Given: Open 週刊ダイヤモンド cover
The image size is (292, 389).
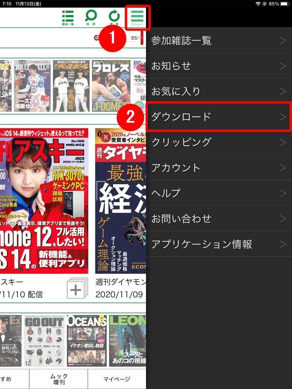Looking at the screenshot, I should pos(121,201).
